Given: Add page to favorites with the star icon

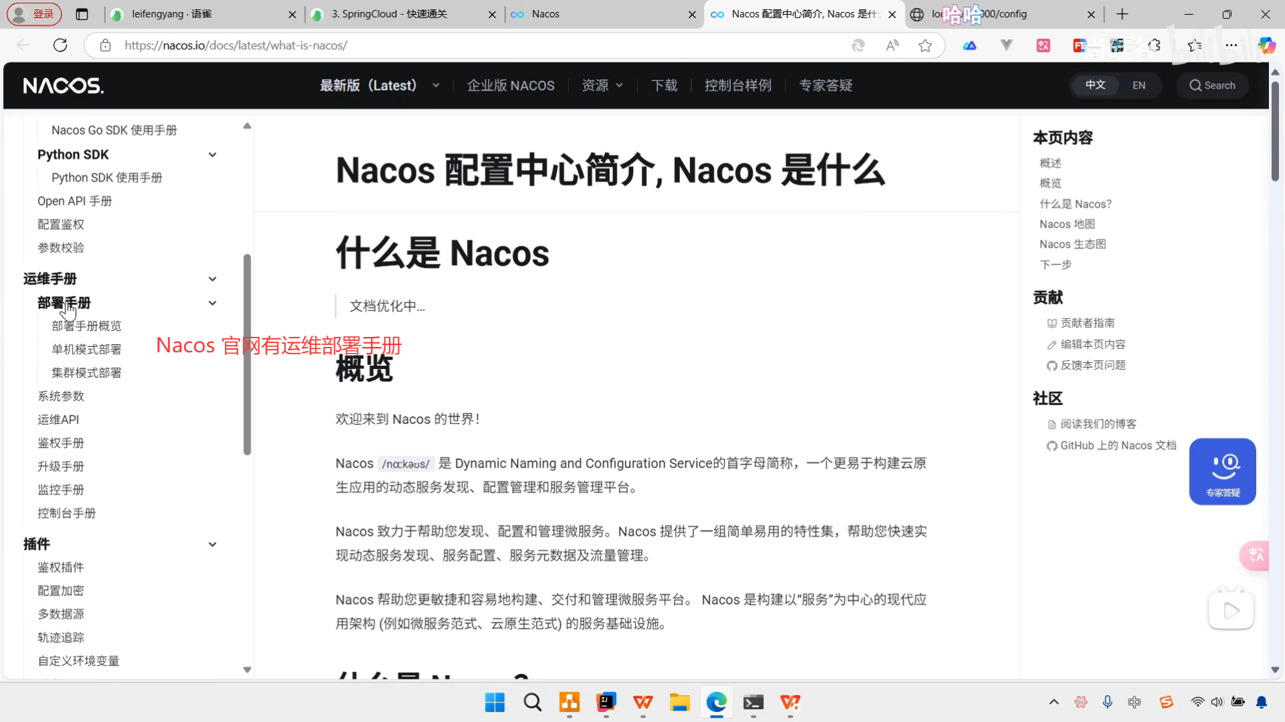Looking at the screenshot, I should [x=925, y=45].
